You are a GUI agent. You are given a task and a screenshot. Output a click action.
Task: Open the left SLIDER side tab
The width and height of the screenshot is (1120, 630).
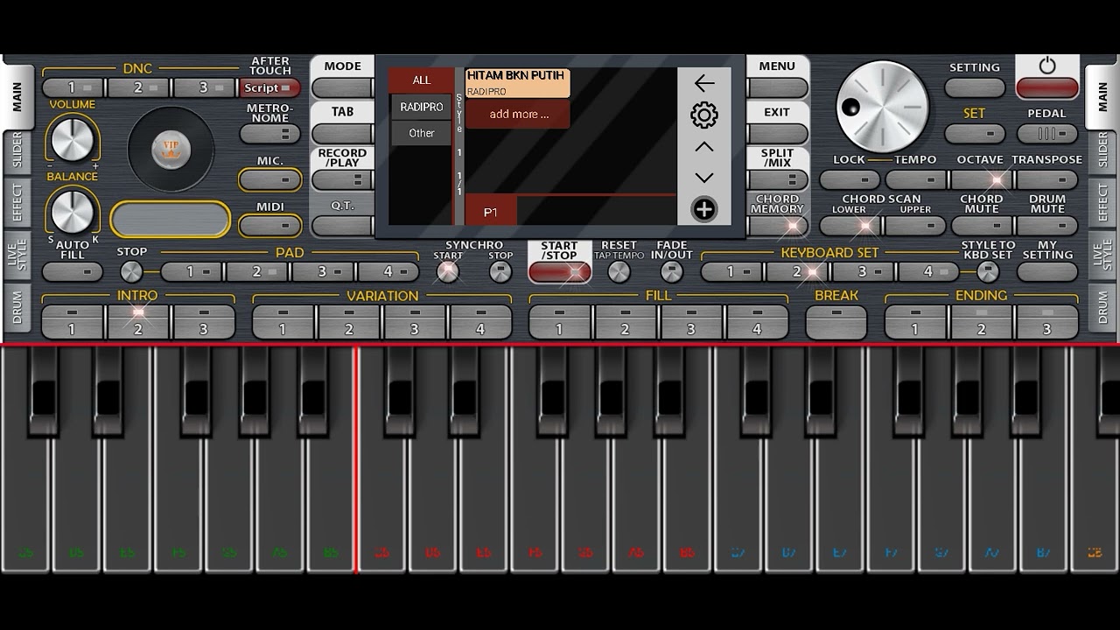[17, 150]
